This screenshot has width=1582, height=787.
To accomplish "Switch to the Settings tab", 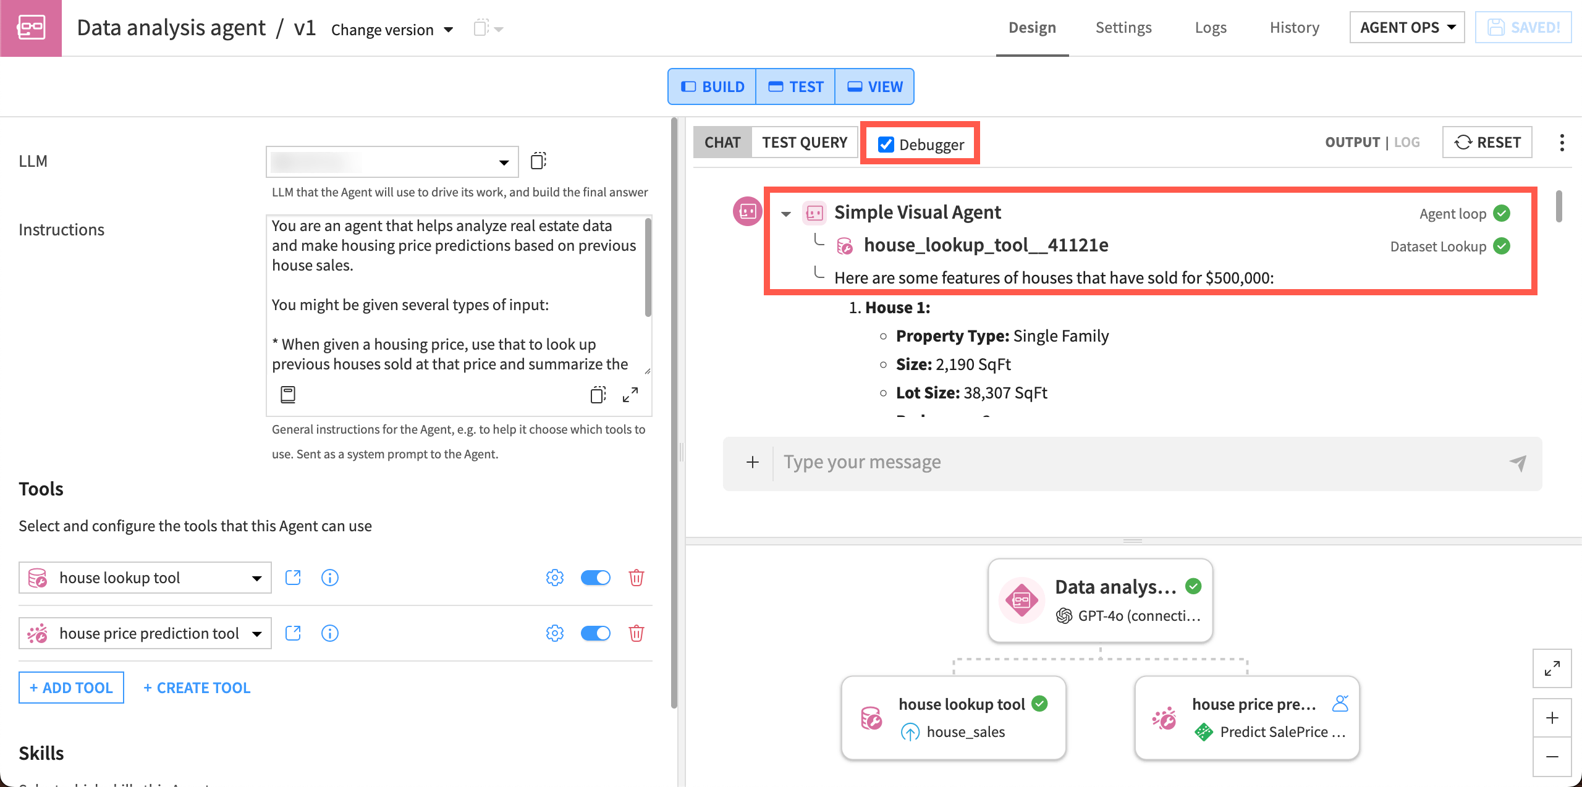I will click(1123, 28).
